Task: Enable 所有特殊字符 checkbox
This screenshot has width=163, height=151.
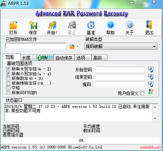Action: point(8,83)
